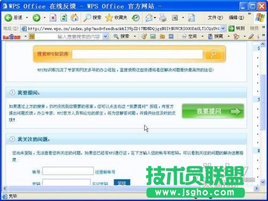The height and width of the screenshot is (201, 268).
Task: Click the Baidu logo on the toolbar
Action: [x=12, y=37]
